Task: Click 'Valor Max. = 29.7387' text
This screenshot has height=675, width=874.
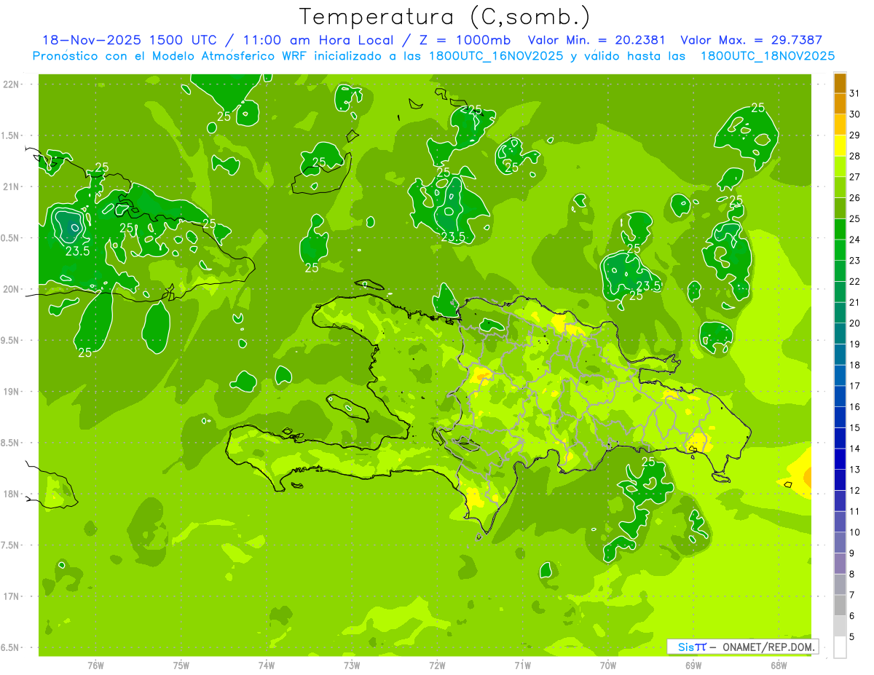Action: click(752, 40)
